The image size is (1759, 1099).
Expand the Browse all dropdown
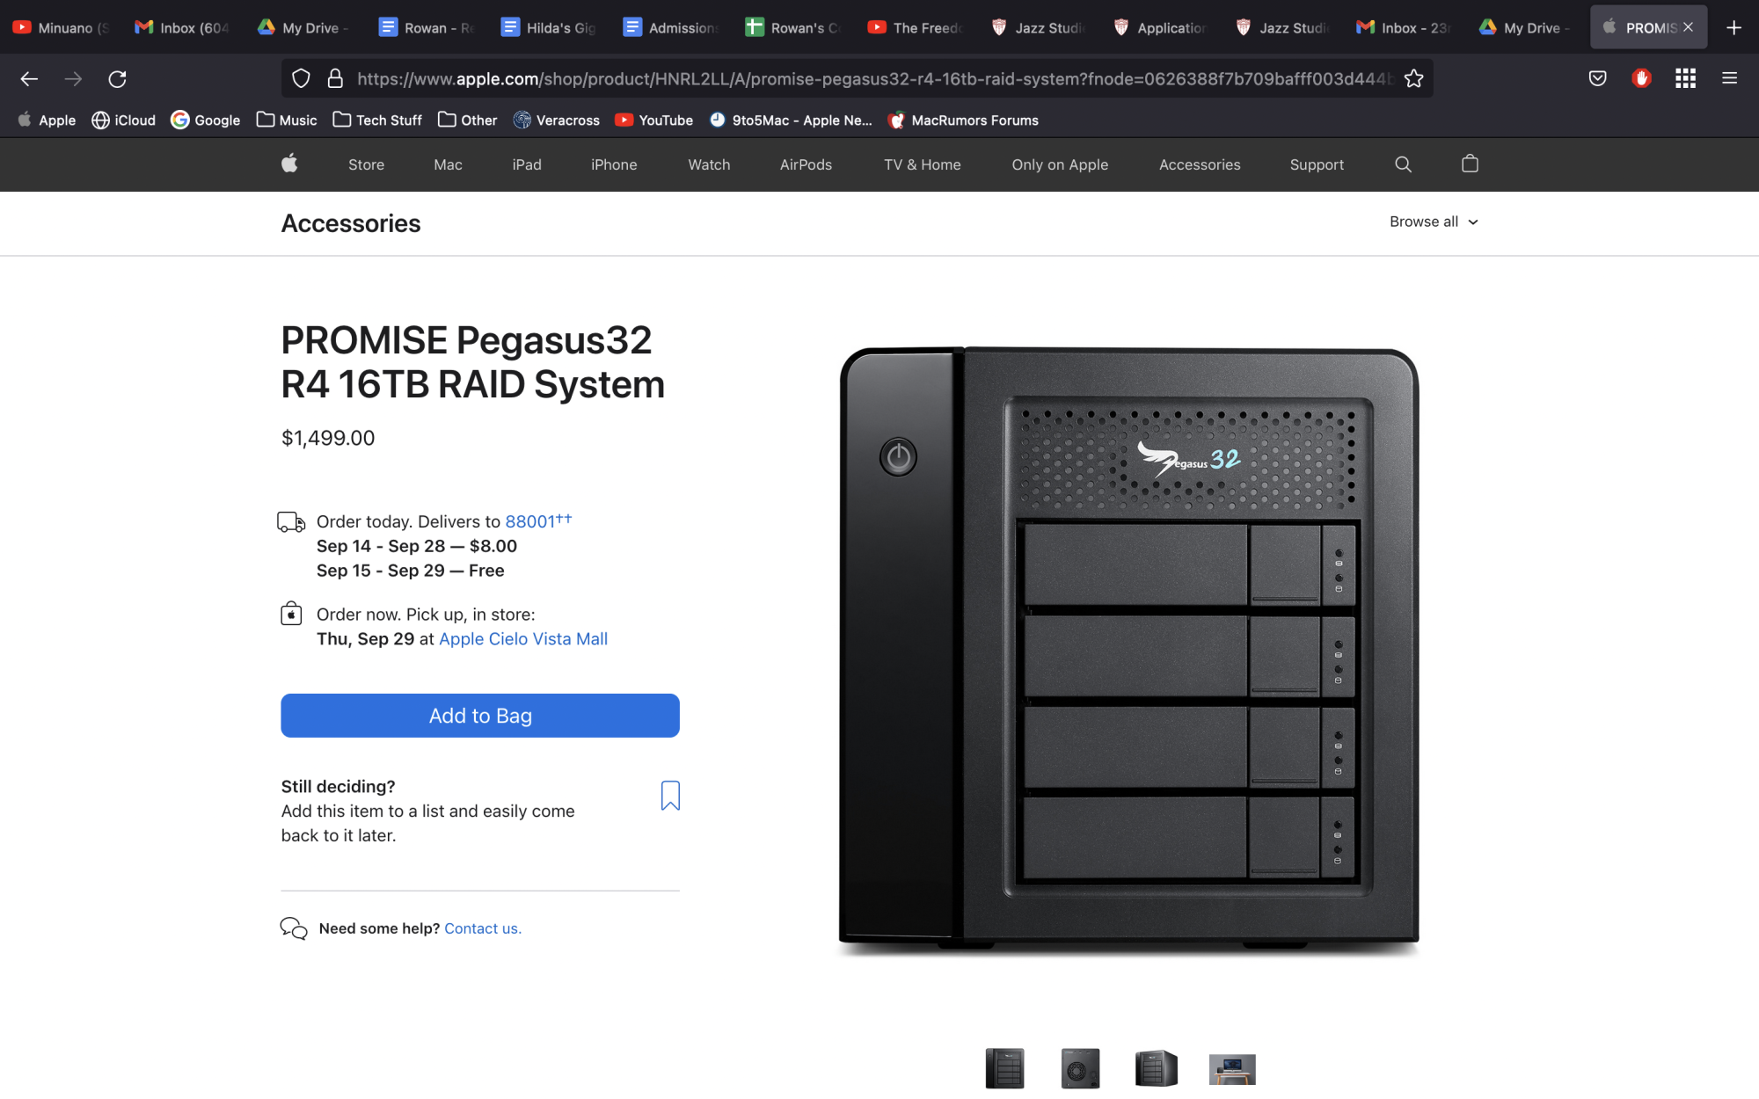point(1434,222)
